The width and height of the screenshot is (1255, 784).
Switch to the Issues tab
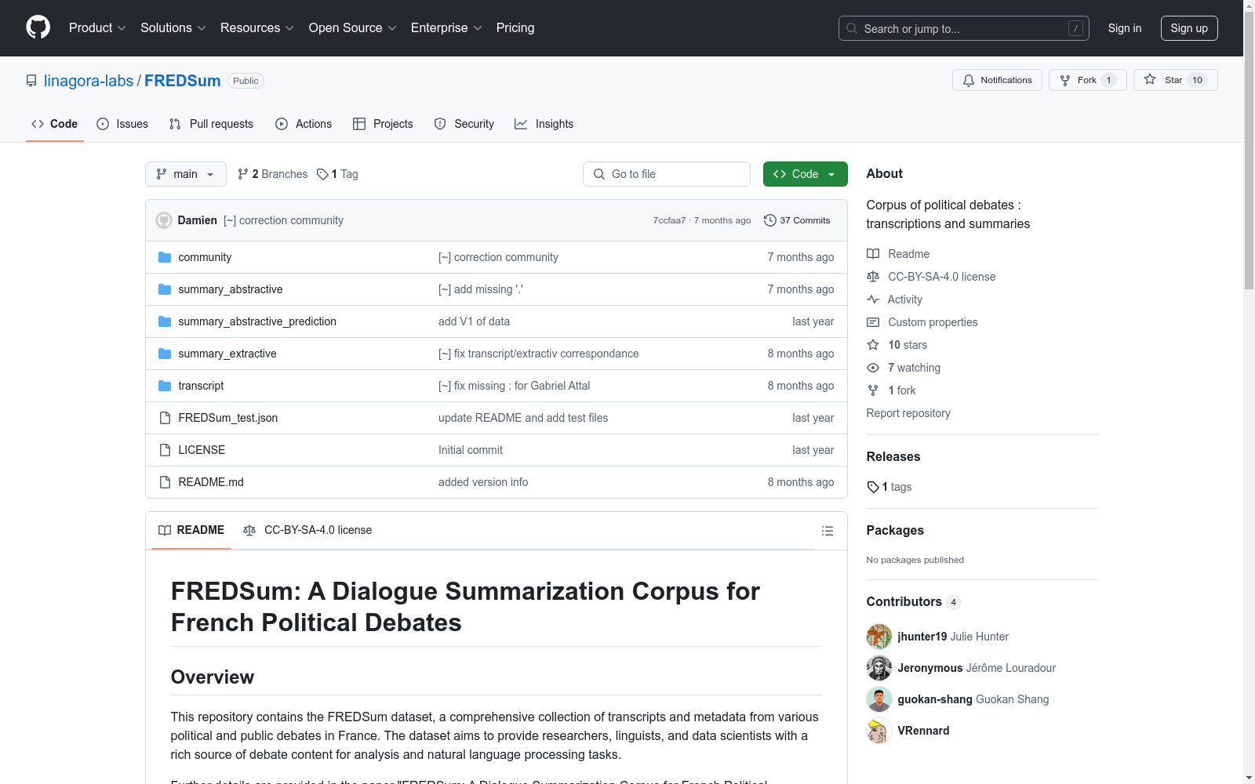coord(122,124)
